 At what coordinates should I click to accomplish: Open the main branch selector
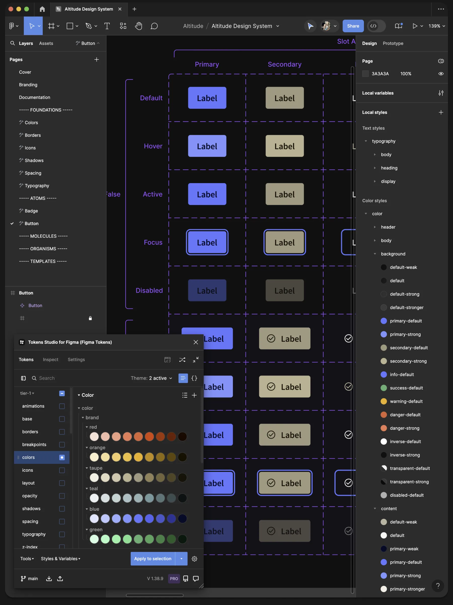[x=29, y=579]
